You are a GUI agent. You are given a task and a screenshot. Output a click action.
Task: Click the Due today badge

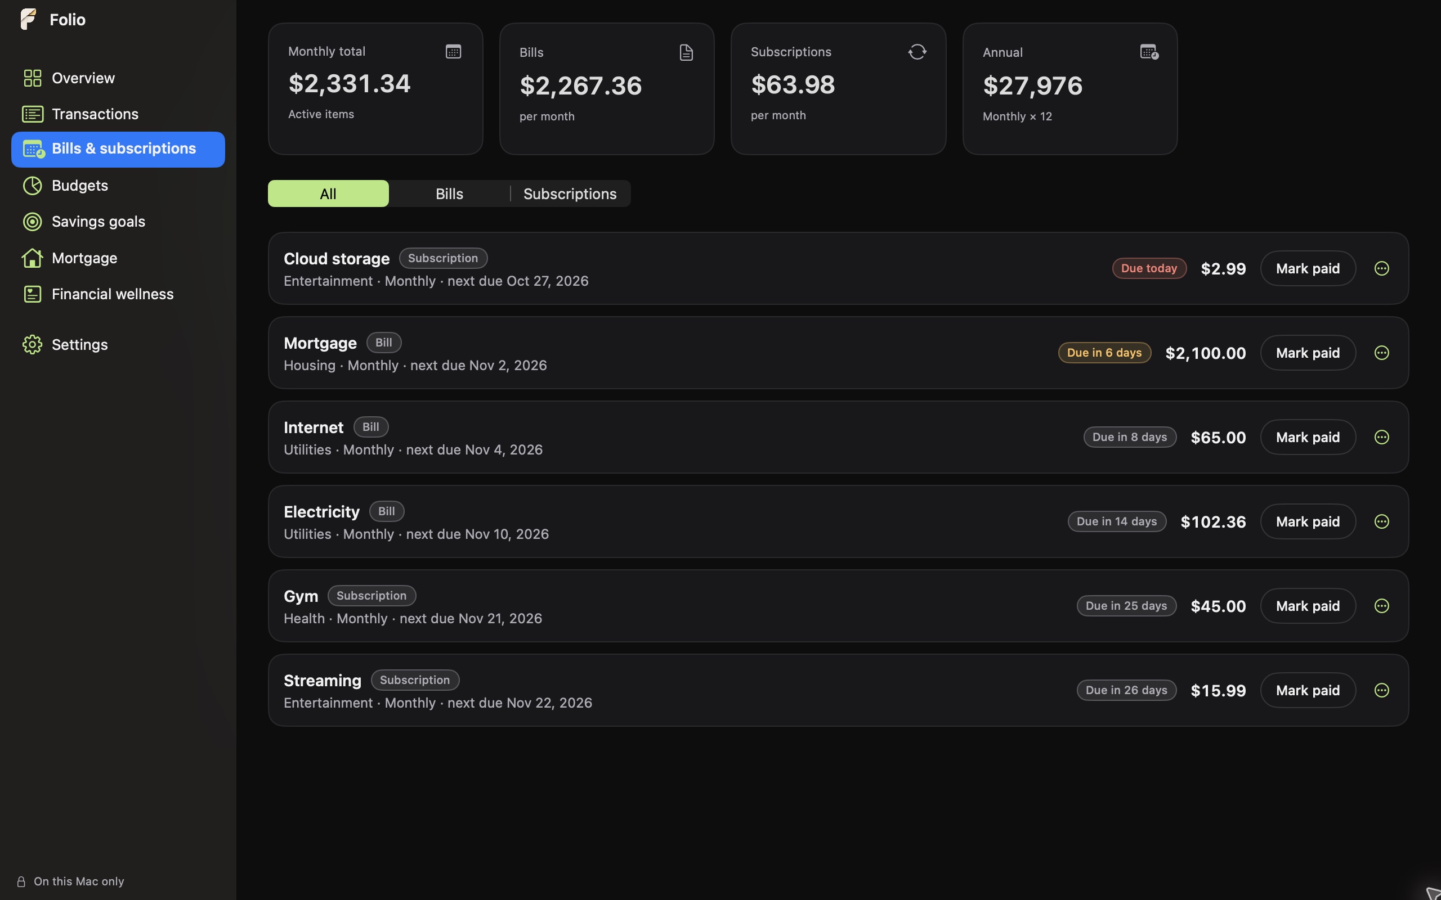(1149, 268)
